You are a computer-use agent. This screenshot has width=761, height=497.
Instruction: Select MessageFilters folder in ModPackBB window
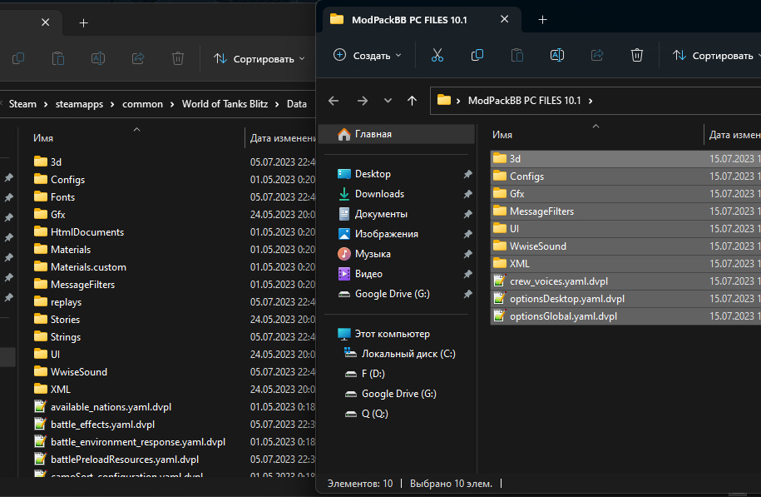click(x=625, y=211)
